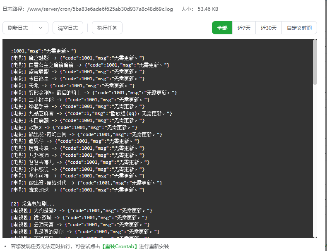Switch to the 近30天 filter tab
The height and width of the screenshot is (251, 327).
pyautogui.click(x=268, y=28)
